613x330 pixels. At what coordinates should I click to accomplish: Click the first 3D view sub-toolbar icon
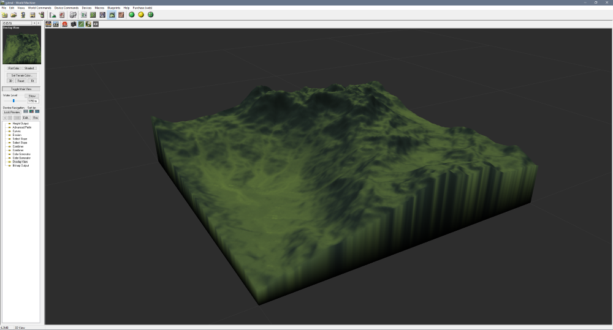(x=48, y=24)
